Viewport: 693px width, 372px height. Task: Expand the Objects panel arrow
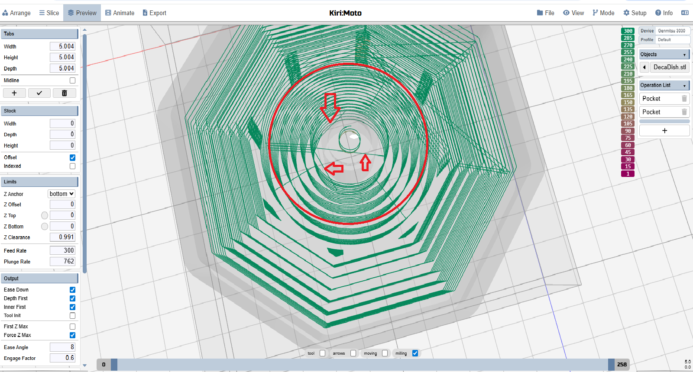[684, 55]
